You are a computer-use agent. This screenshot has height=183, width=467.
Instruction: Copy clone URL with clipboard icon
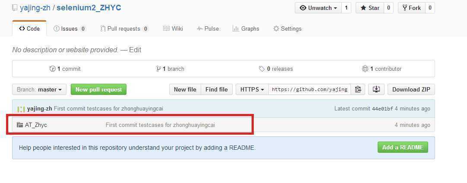pos(358,89)
